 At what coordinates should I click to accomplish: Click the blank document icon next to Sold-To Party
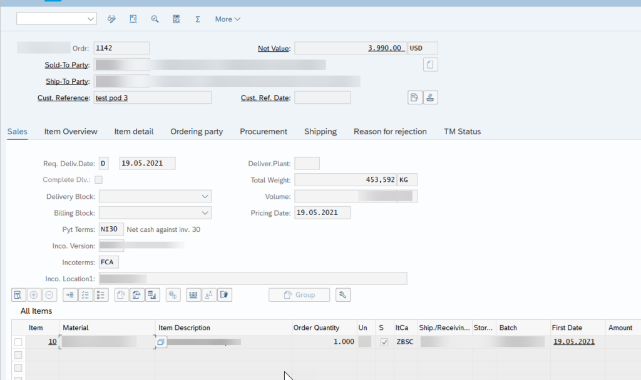tap(430, 64)
